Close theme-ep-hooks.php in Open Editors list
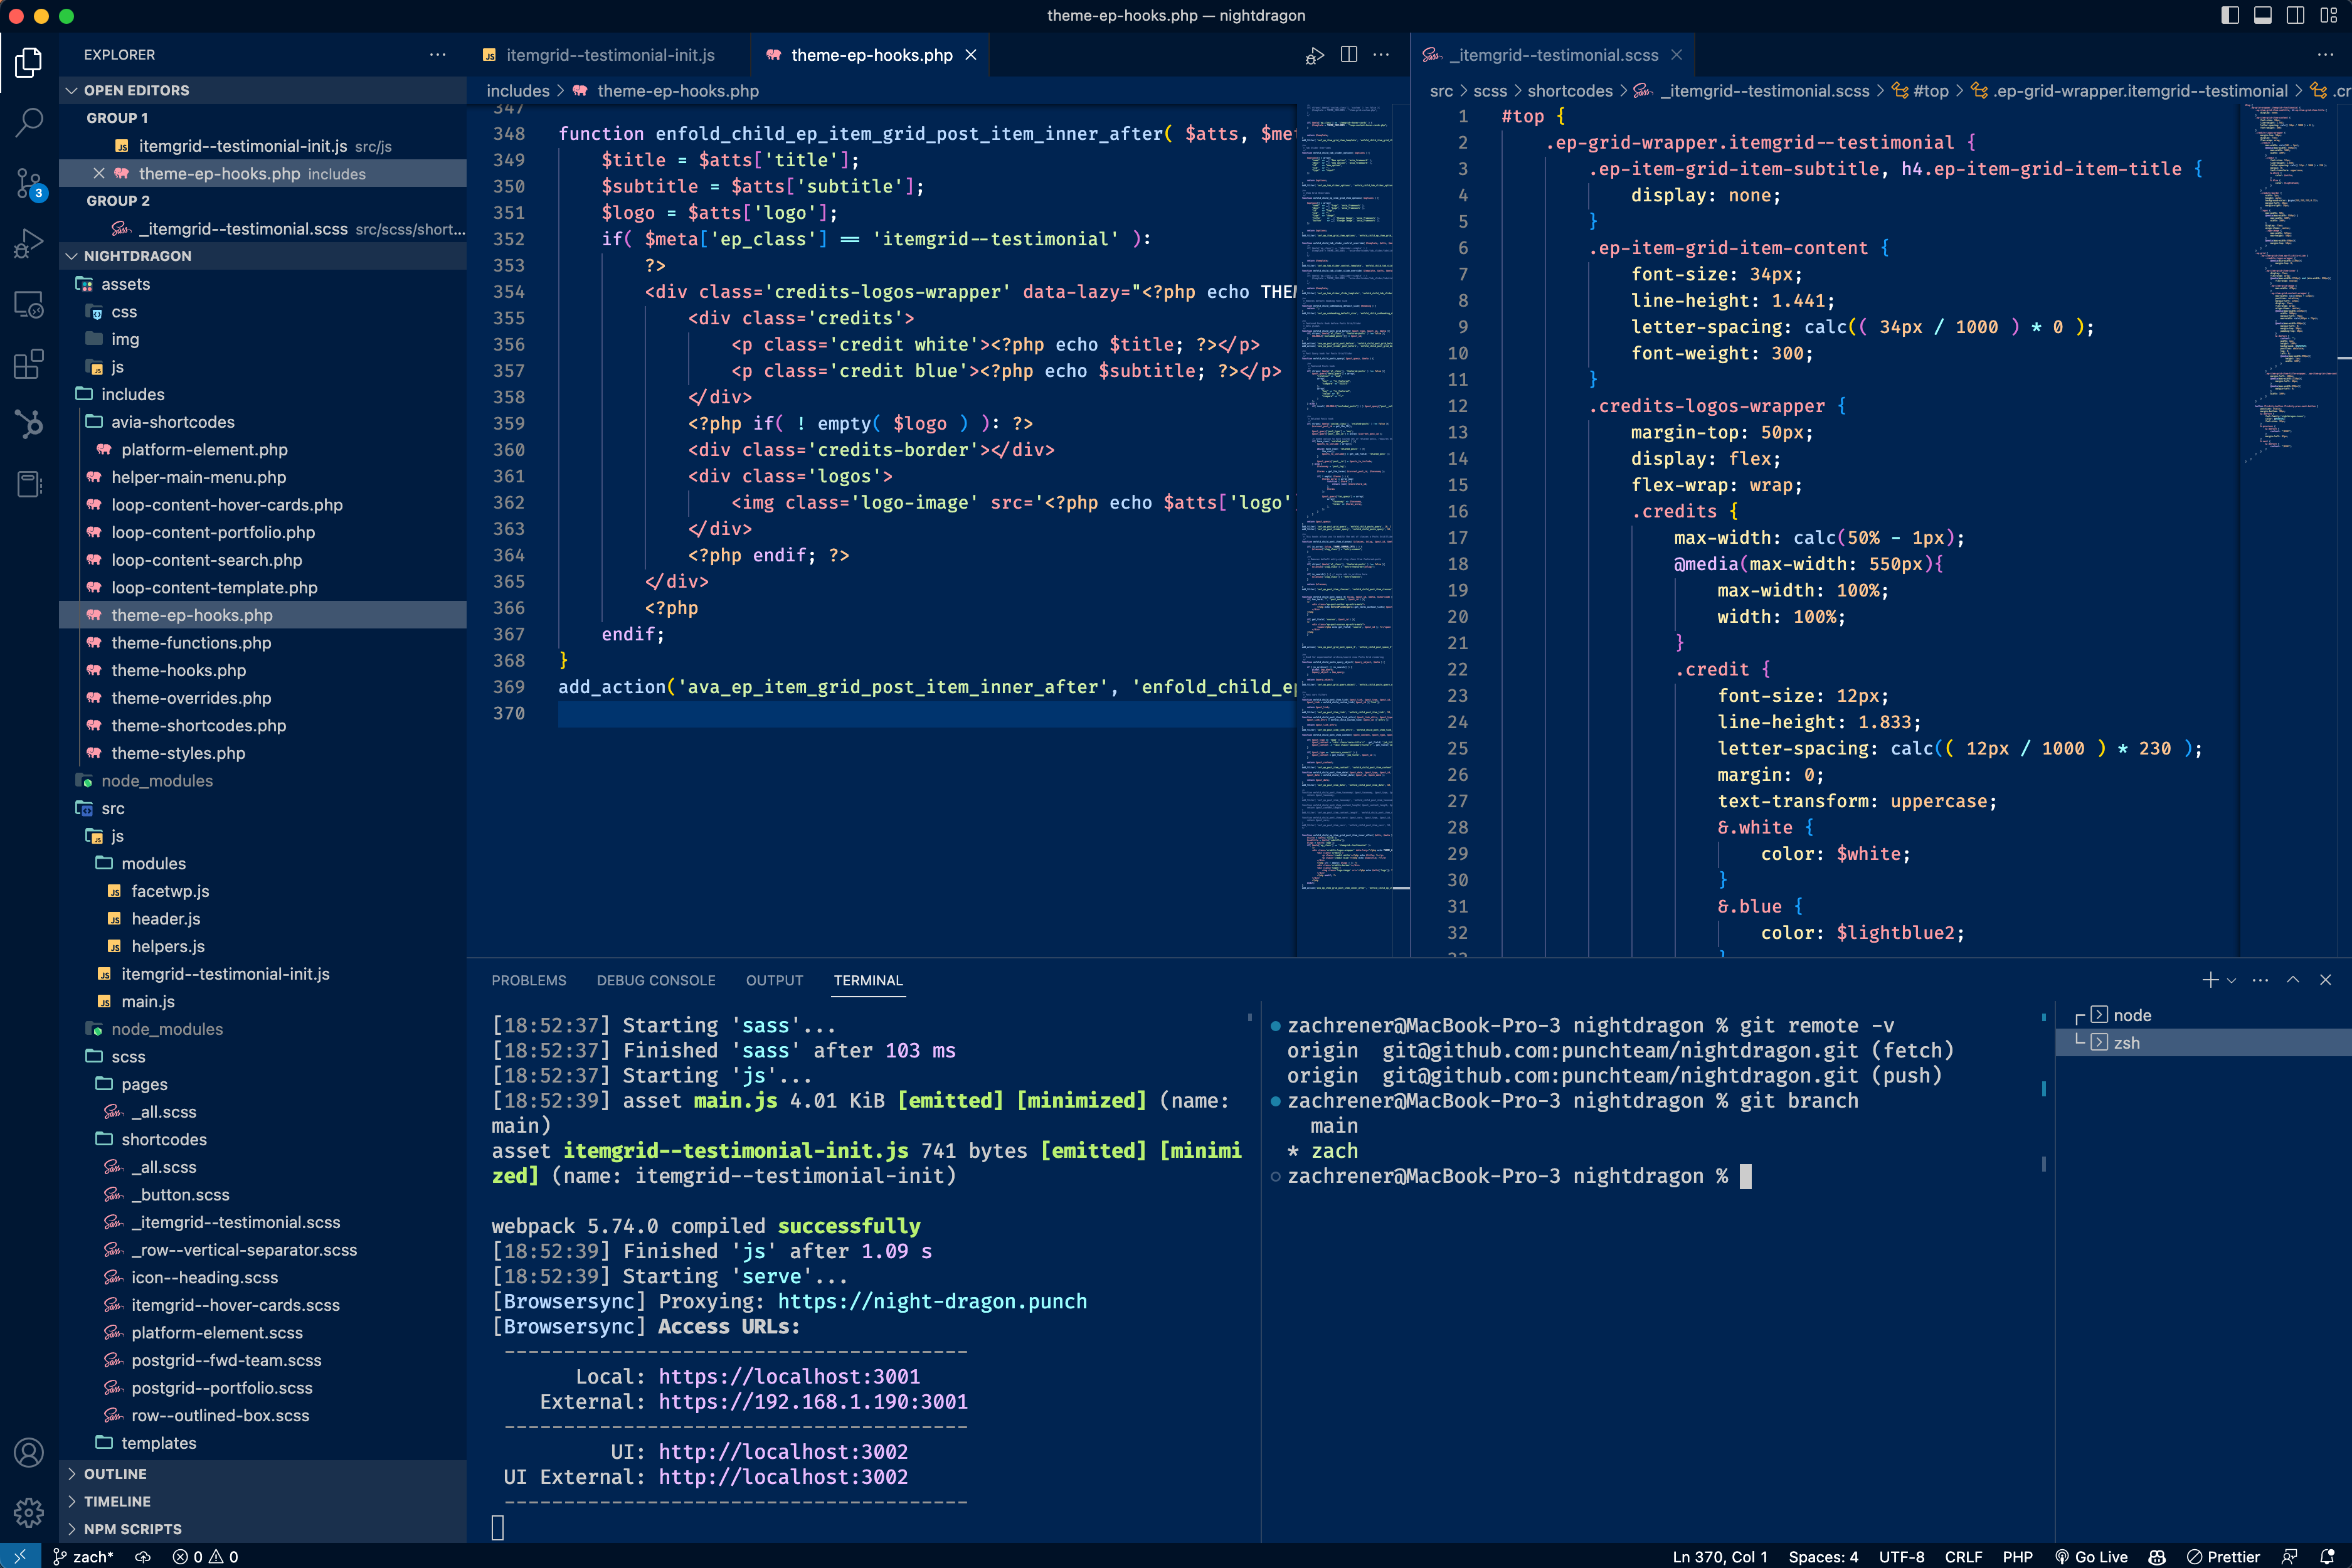The width and height of the screenshot is (2352, 1568). pos(99,173)
